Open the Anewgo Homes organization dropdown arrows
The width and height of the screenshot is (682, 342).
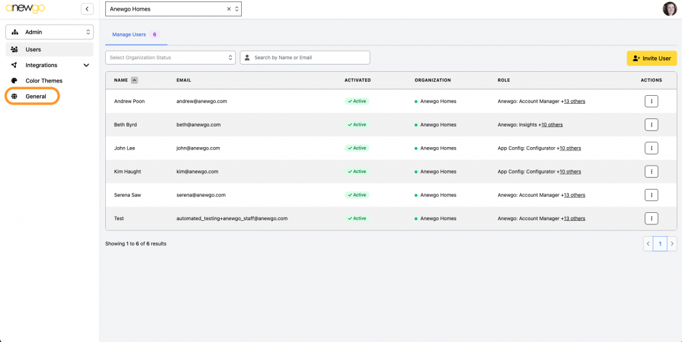pos(236,9)
